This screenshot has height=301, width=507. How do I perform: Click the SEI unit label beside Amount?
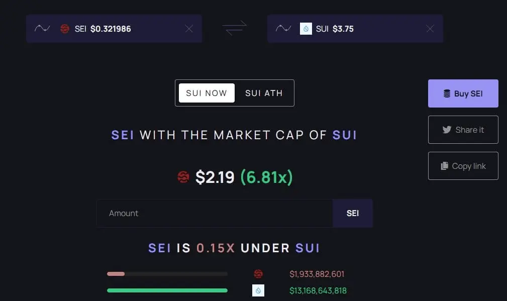tap(352, 214)
